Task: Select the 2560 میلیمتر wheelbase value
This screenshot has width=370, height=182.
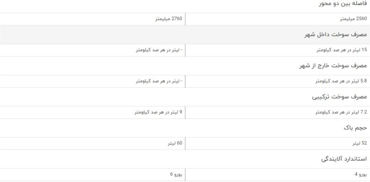Action: [353, 19]
